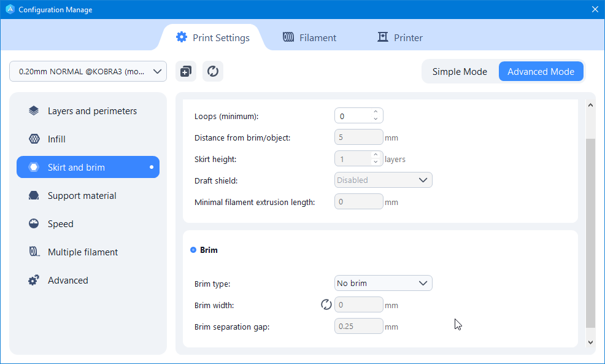This screenshot has height=364, width=605.
Task: Switch to Simple Mode
Action: tap(460, 71)
